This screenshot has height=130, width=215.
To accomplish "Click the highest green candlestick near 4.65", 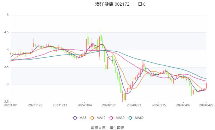I will [x=101, y=38].
